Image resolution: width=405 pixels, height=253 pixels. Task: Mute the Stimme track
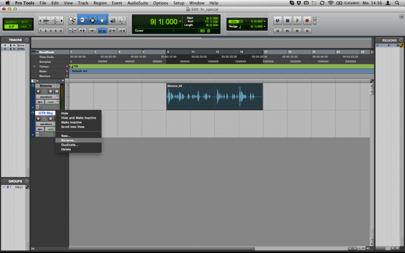(57, 91)
